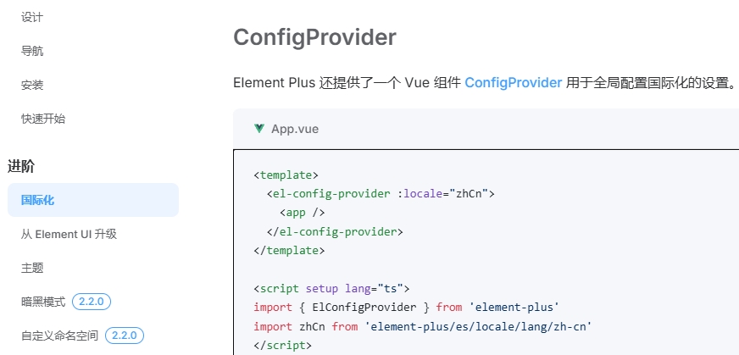The width and height of the screenshot is (739, 355).
Task: Go to the 主题 sidebar page
Action: point(32,268)
